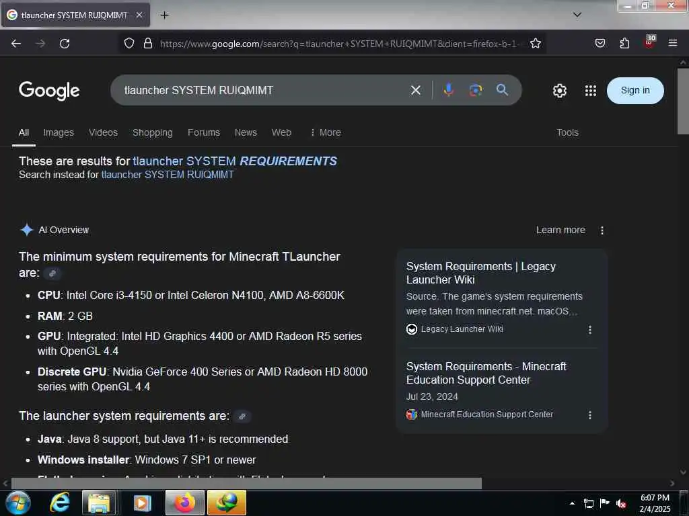Bookmark this page with the star icon

pos(535,44)
